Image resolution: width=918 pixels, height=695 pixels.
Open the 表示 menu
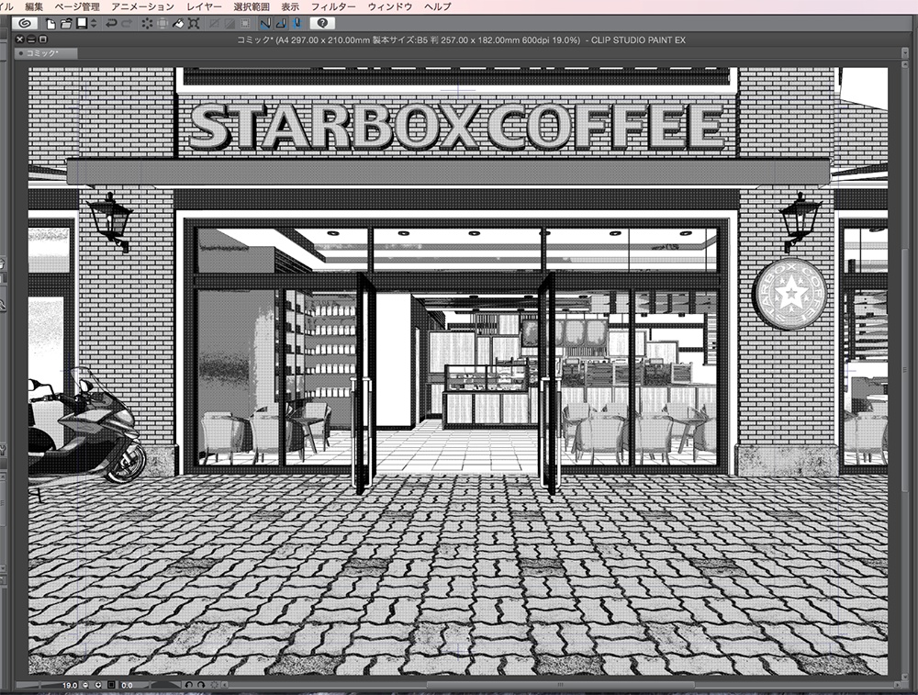click(290, 6)
